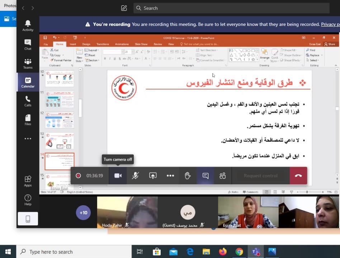This screenshot has width=340, height=258.
Task: Open Windows taskbar search box
Action: 74,252
